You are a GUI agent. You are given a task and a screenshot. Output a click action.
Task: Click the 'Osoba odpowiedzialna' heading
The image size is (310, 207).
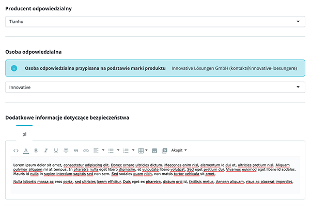[34, 52]
